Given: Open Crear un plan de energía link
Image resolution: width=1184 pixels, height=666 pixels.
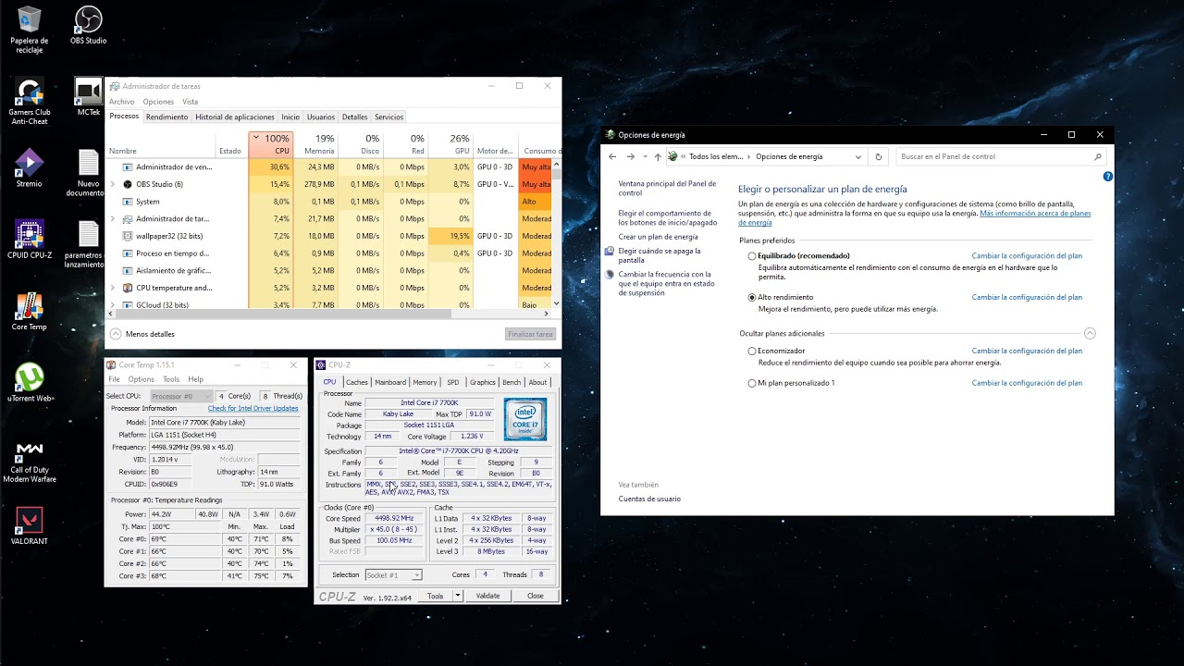Looking at the screenshot, I should tap(658, 237).
